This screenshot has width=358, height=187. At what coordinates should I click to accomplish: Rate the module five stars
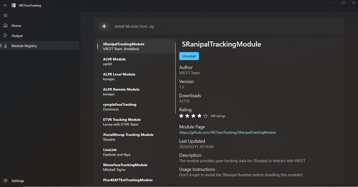tap(205, 116)
